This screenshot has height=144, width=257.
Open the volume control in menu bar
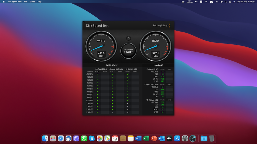click(196, 2)
